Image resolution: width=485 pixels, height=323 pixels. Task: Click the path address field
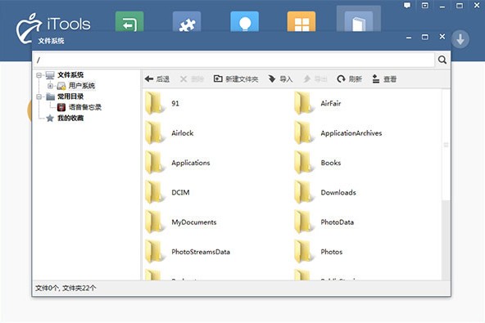point(233,60)
